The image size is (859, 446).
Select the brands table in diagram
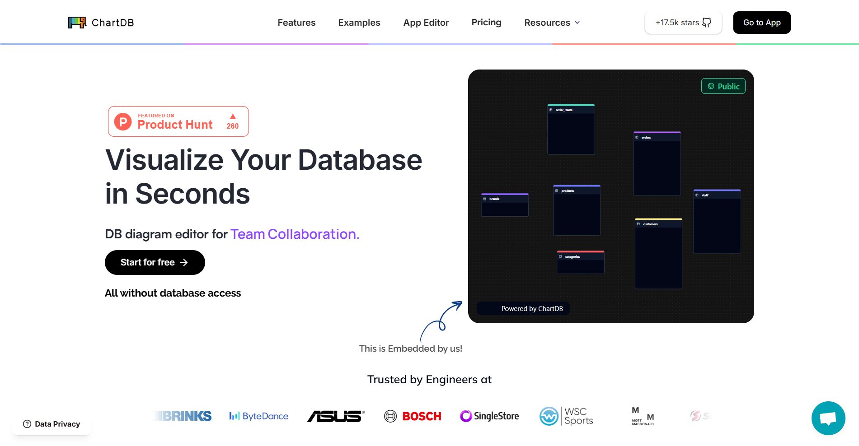pos(505,205)
